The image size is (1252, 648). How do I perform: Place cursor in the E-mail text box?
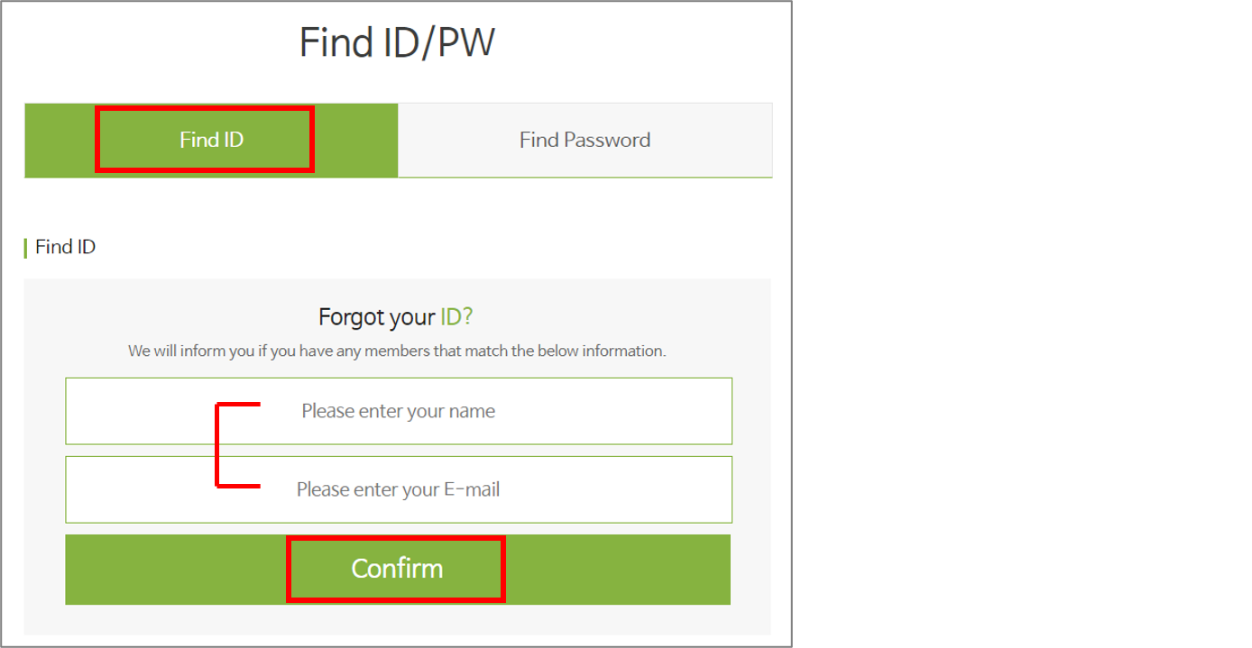398,489
